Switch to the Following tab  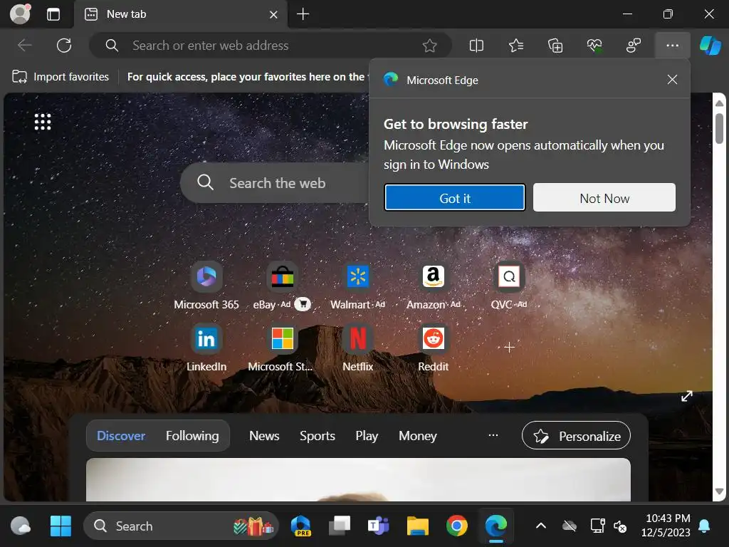tap(192, 436)
